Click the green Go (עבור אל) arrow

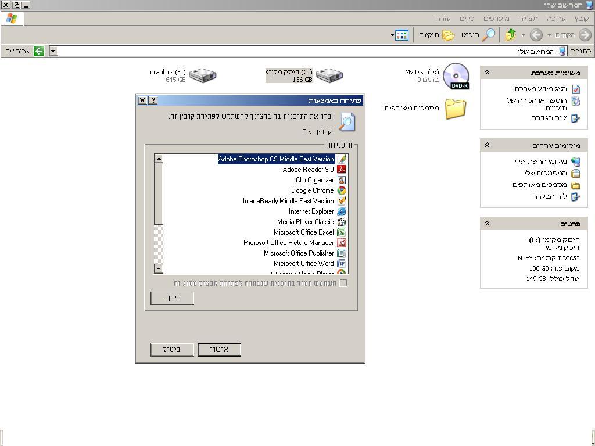[39, 51]
